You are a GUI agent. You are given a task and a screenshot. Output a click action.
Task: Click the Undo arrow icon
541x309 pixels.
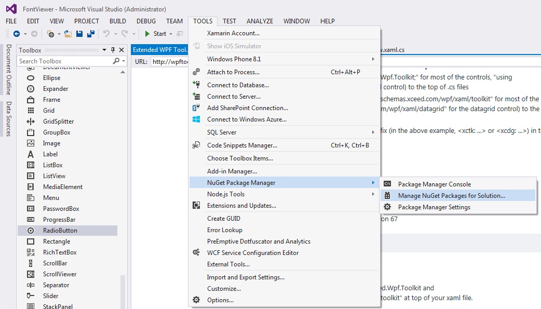(x=106, y=33)
